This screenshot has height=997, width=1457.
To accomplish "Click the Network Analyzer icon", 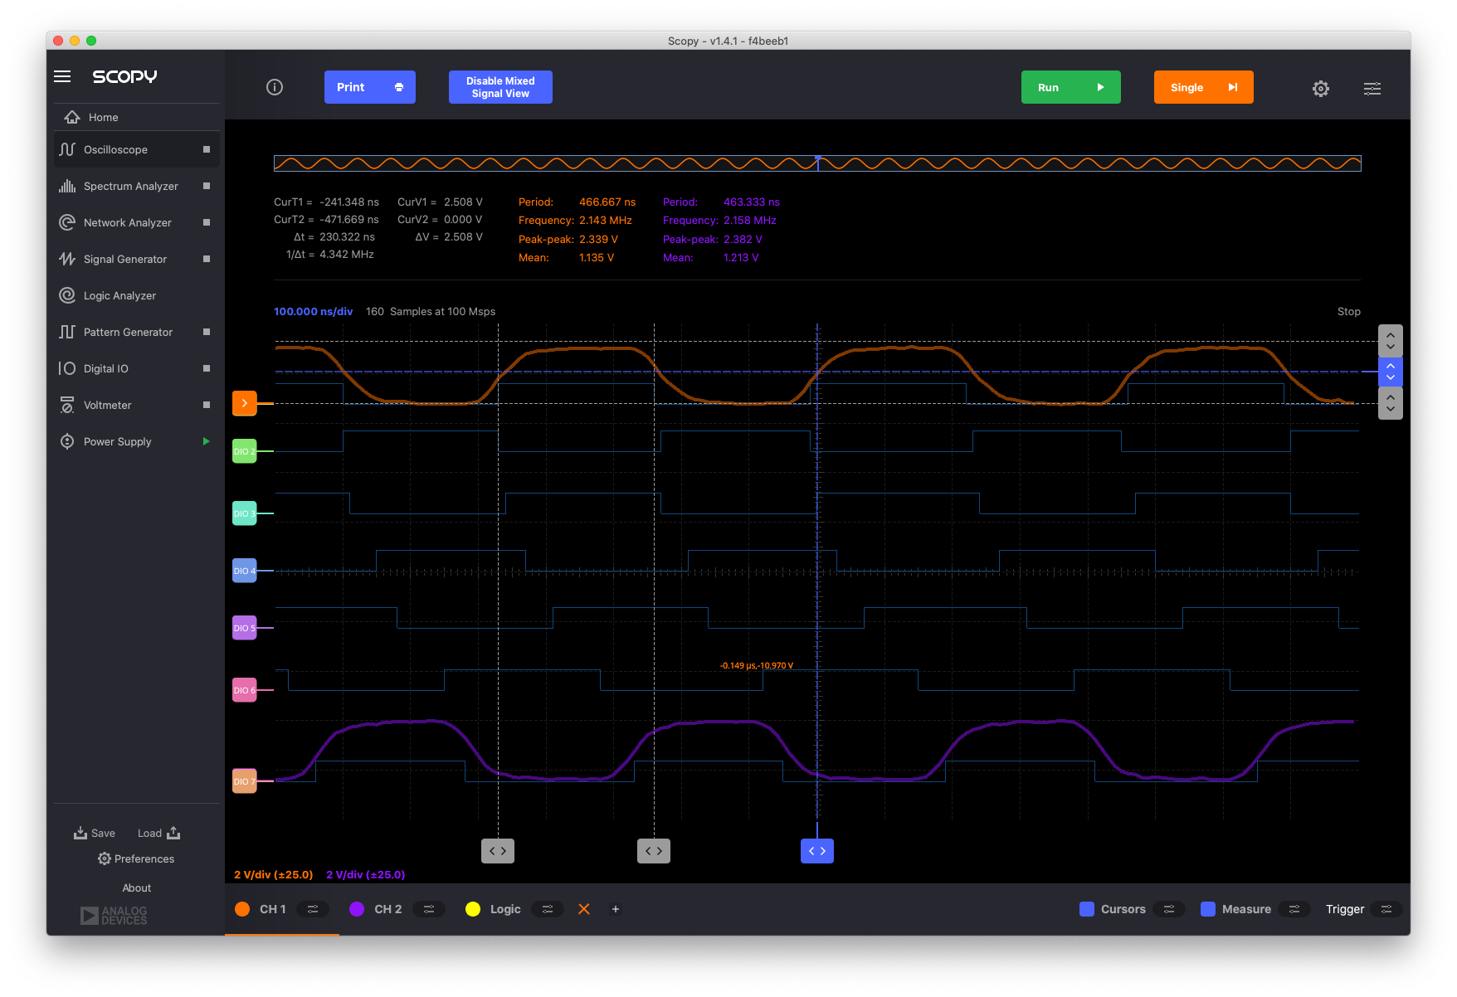I will (x=67, y=222).
